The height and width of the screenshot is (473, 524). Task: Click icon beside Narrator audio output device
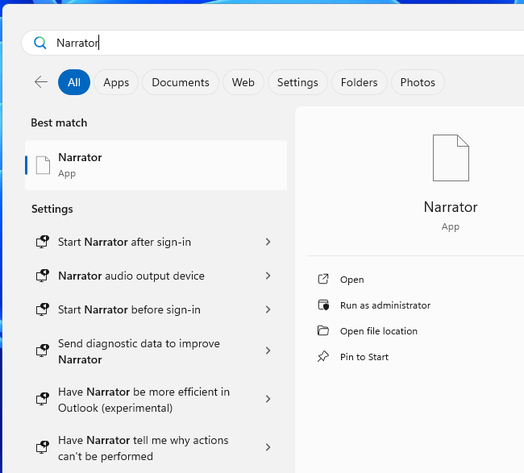coord(43,276)
